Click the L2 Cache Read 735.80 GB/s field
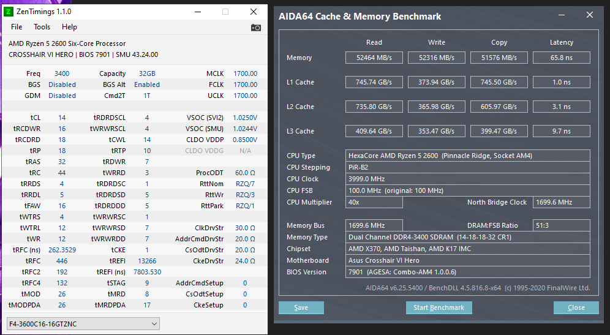 point(374,107)
